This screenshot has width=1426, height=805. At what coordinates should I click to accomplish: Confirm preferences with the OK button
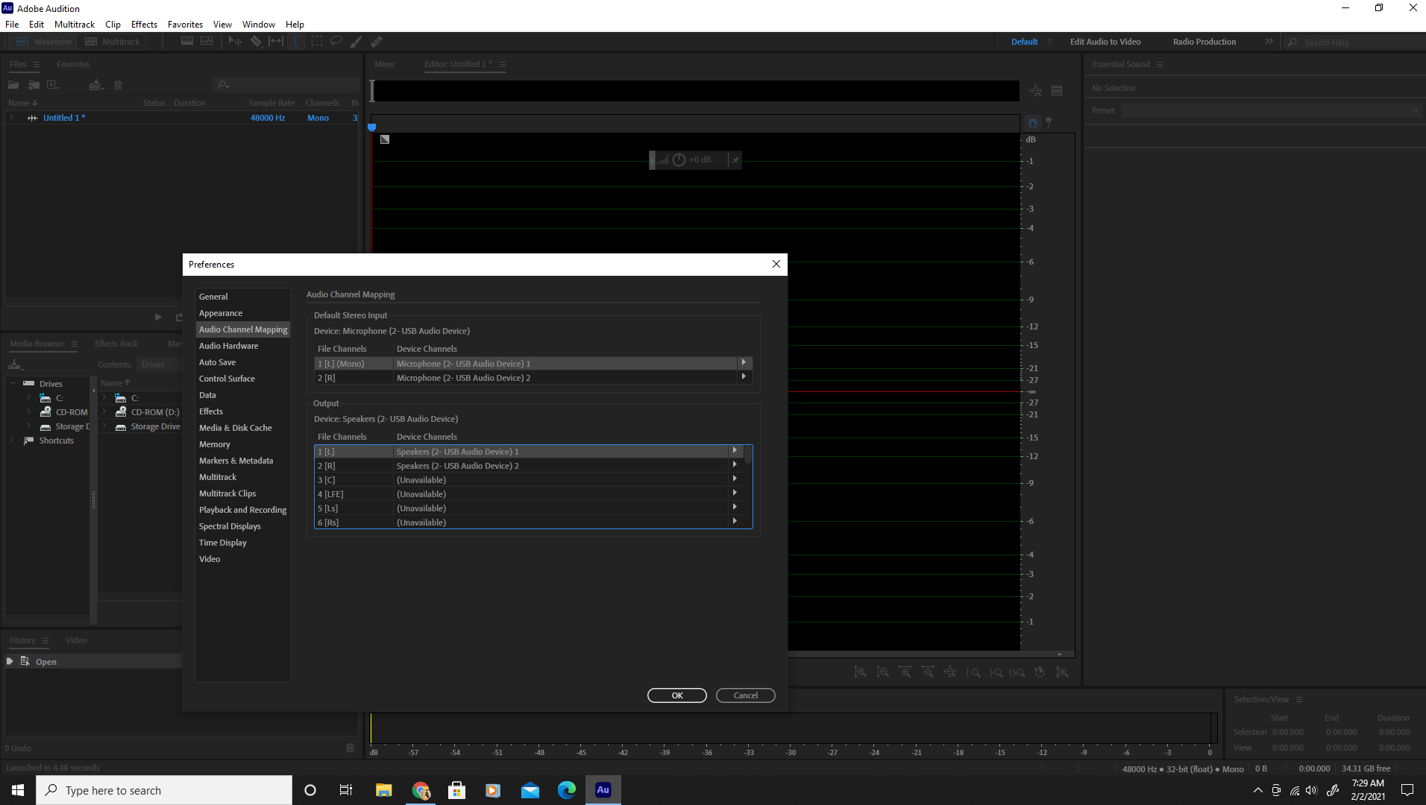tap(676, 695)
